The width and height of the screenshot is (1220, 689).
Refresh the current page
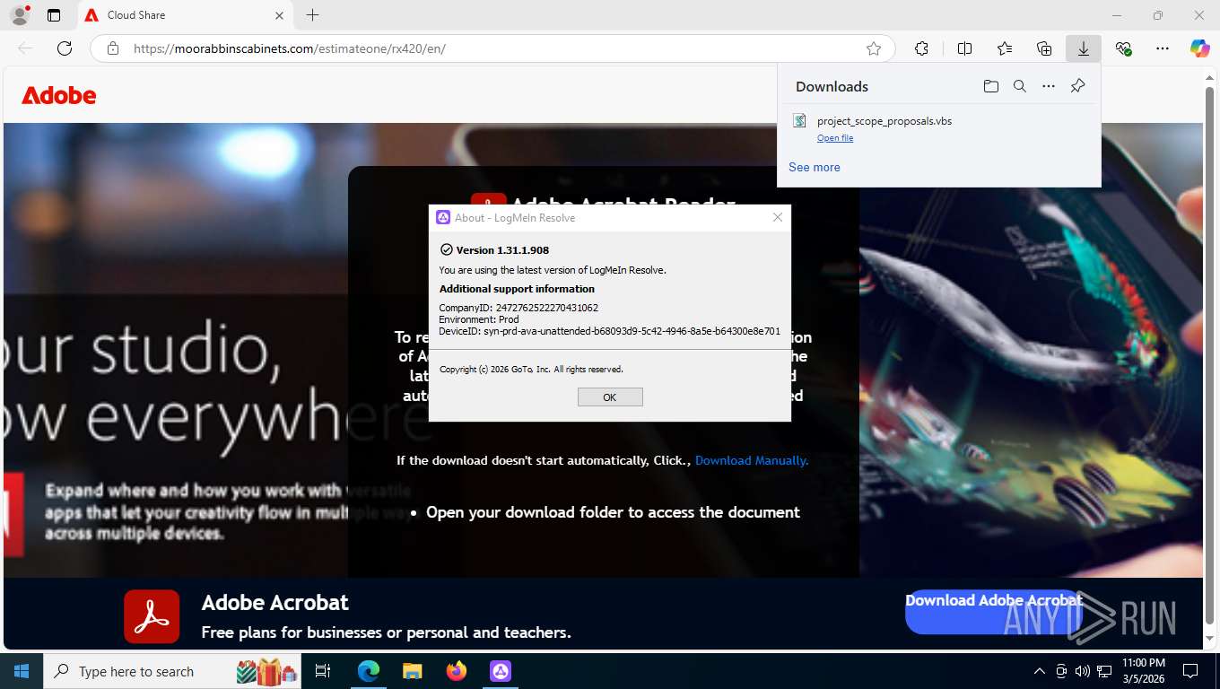65,48
